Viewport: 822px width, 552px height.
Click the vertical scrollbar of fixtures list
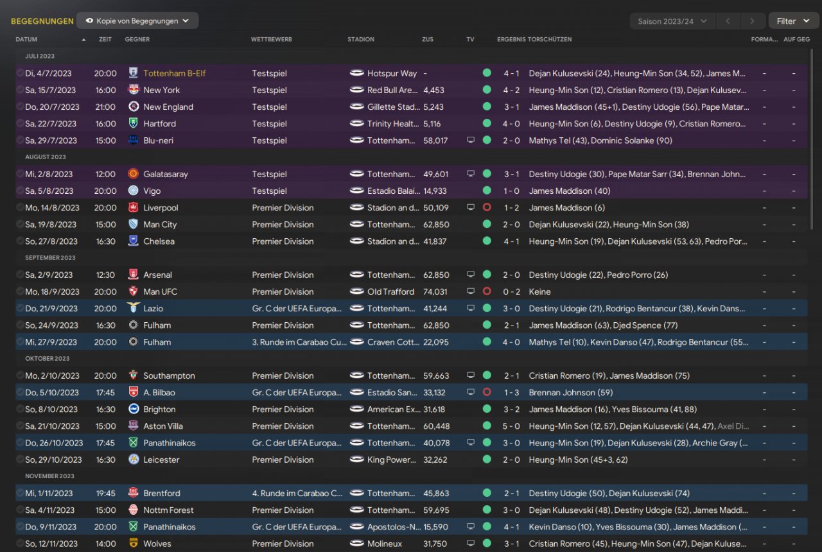click(x=814, y=141)
